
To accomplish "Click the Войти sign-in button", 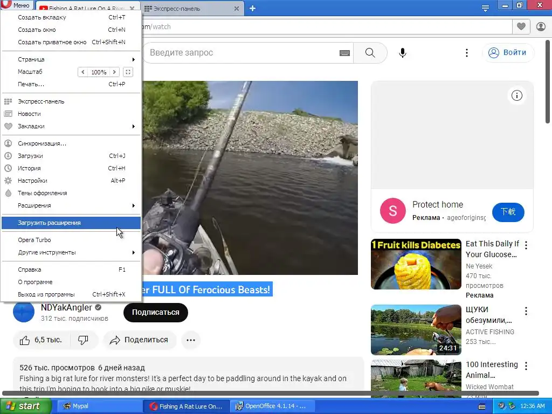I will coord(508,52).
